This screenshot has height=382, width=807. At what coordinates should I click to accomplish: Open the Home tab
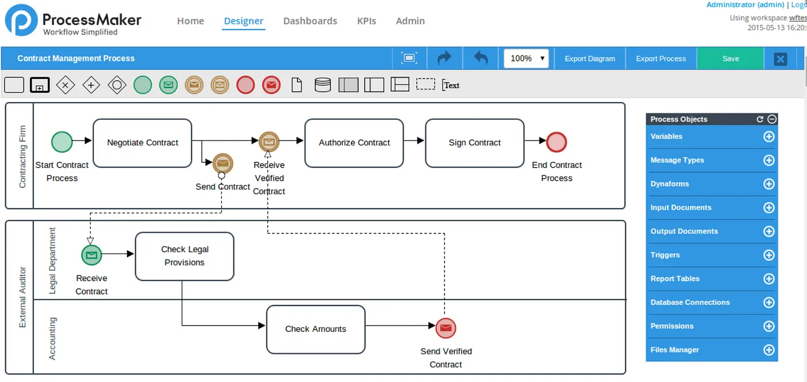[x=190, y=21]
